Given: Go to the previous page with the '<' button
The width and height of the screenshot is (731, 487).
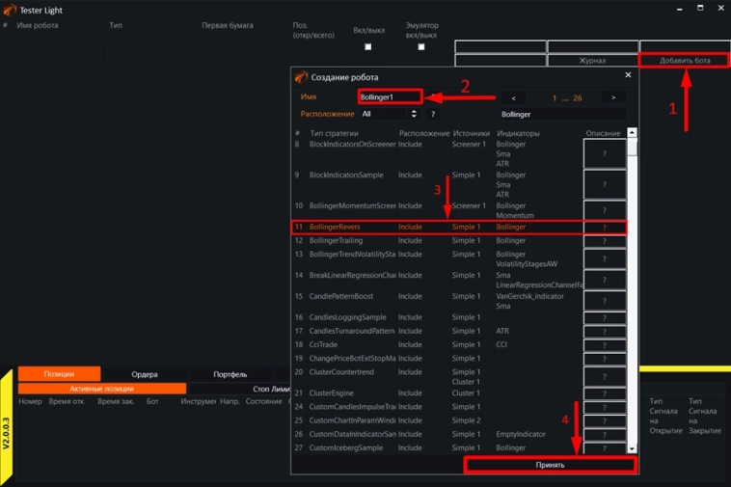Looking at the screenshot, I should click(x=513, y=97).
